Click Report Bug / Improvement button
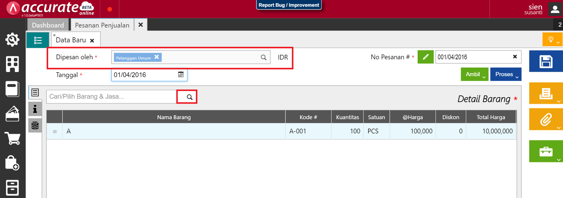The image size is (563, 198). [289, 5]
